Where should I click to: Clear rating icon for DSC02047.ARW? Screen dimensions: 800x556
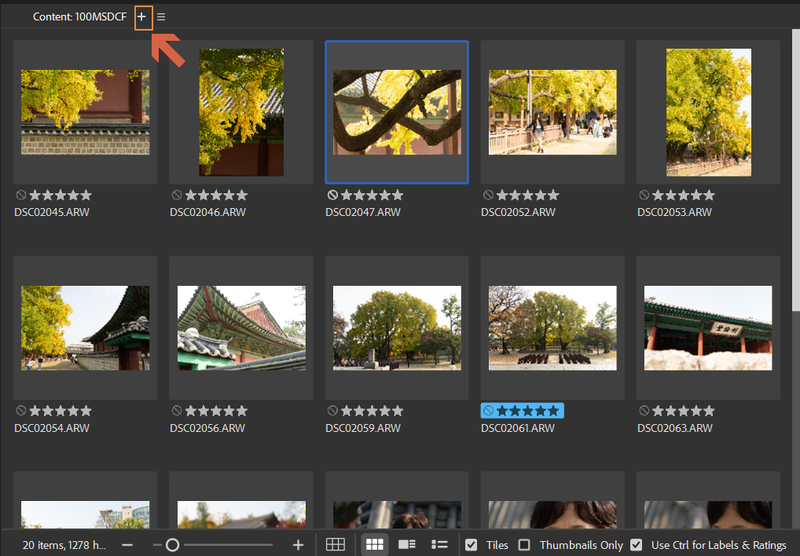(x=332, y=195)
